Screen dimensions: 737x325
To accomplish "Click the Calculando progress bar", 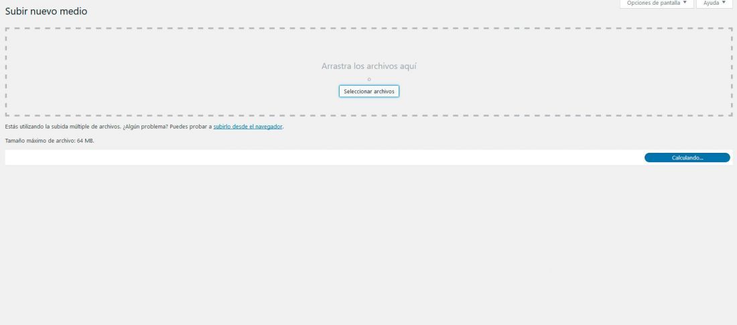I will coord(687,157).
